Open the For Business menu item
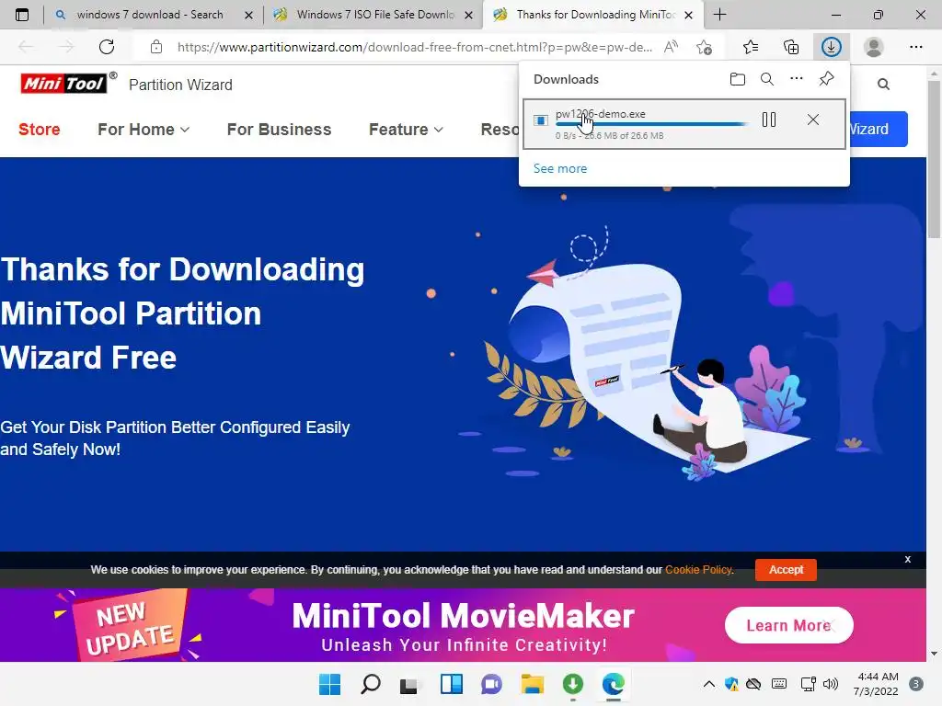 [x=279, y=129]
